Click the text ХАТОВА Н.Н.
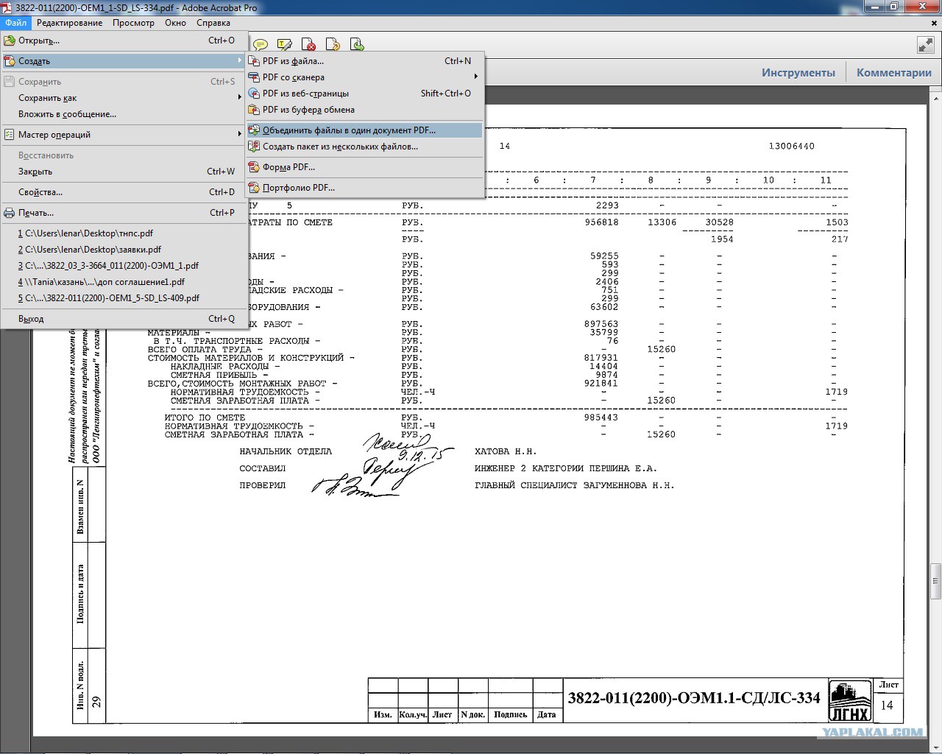This screenshot has height=754, width=942. coord(506,451)
